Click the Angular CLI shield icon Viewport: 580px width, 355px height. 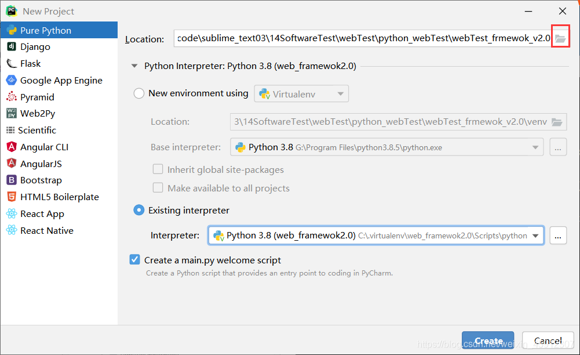12,147
